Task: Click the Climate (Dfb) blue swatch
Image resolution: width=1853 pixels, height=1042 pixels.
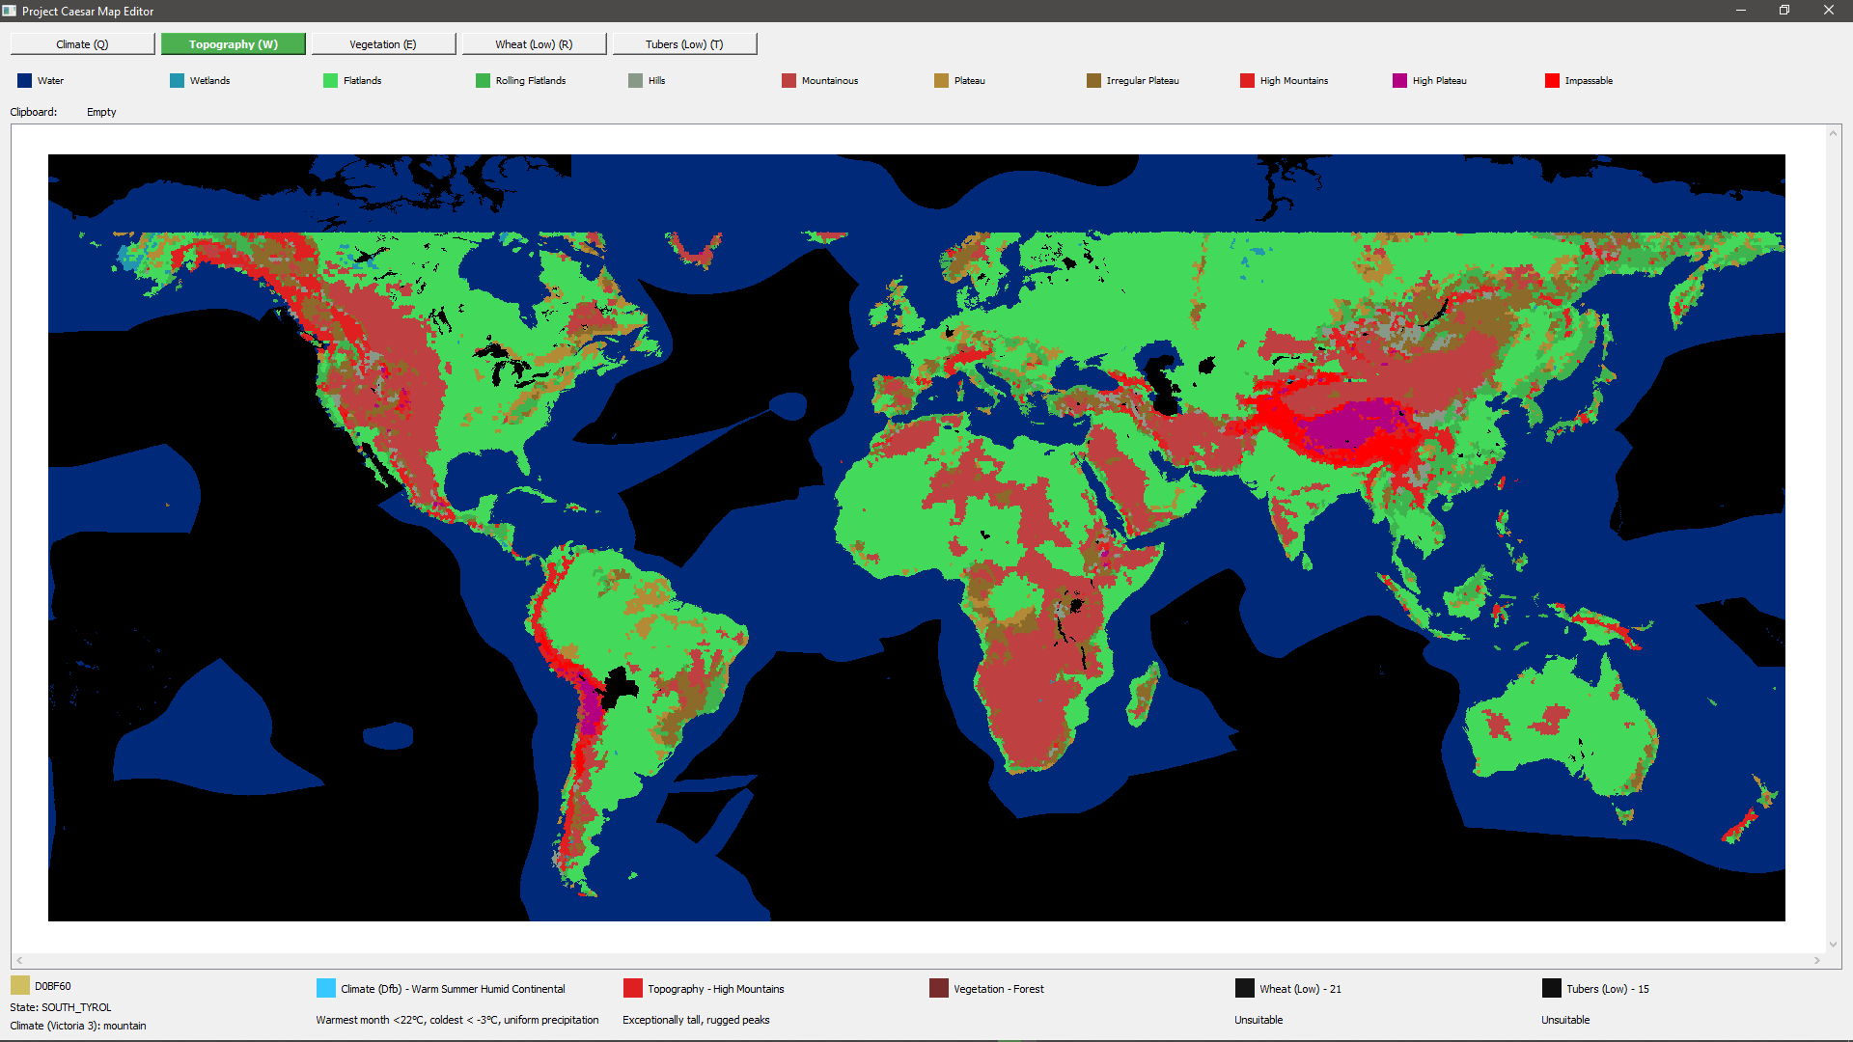Action: [x=326, y=988]
